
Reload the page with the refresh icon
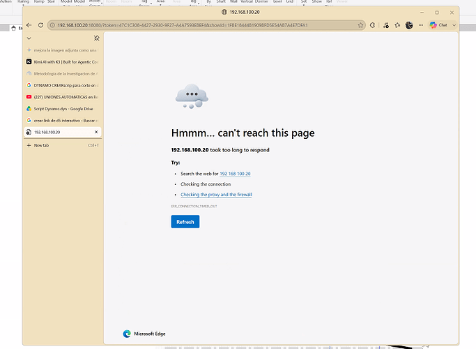(x=40, y=25)
